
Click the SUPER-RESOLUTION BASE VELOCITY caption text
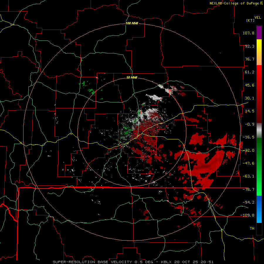pyautogui.click(x=92, y=262)
